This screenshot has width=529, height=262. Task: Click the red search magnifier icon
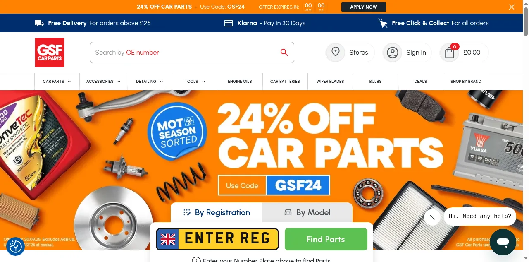(x=284, y=52)
